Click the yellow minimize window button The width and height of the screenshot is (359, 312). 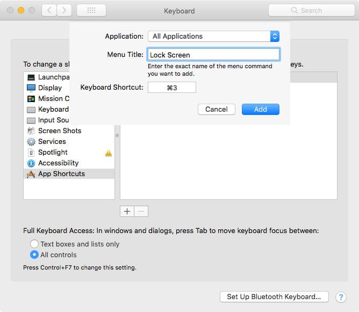point(21,10)
